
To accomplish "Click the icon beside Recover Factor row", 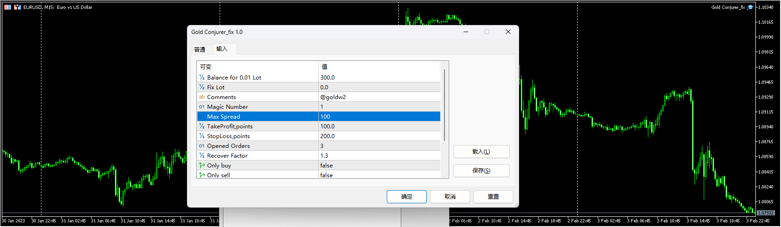I will tap(202, 156).
